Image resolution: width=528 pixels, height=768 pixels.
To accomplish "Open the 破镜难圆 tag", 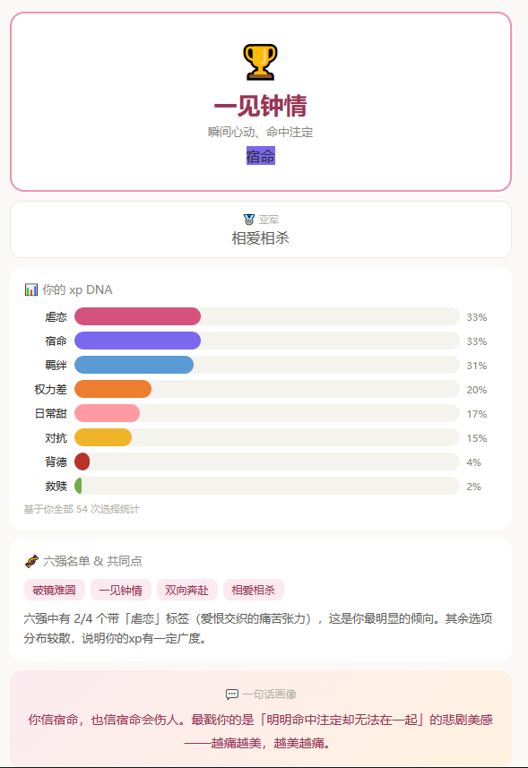I will 55,591.
